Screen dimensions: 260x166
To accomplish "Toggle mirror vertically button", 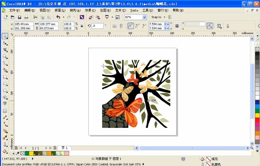I will coord(122,26).
